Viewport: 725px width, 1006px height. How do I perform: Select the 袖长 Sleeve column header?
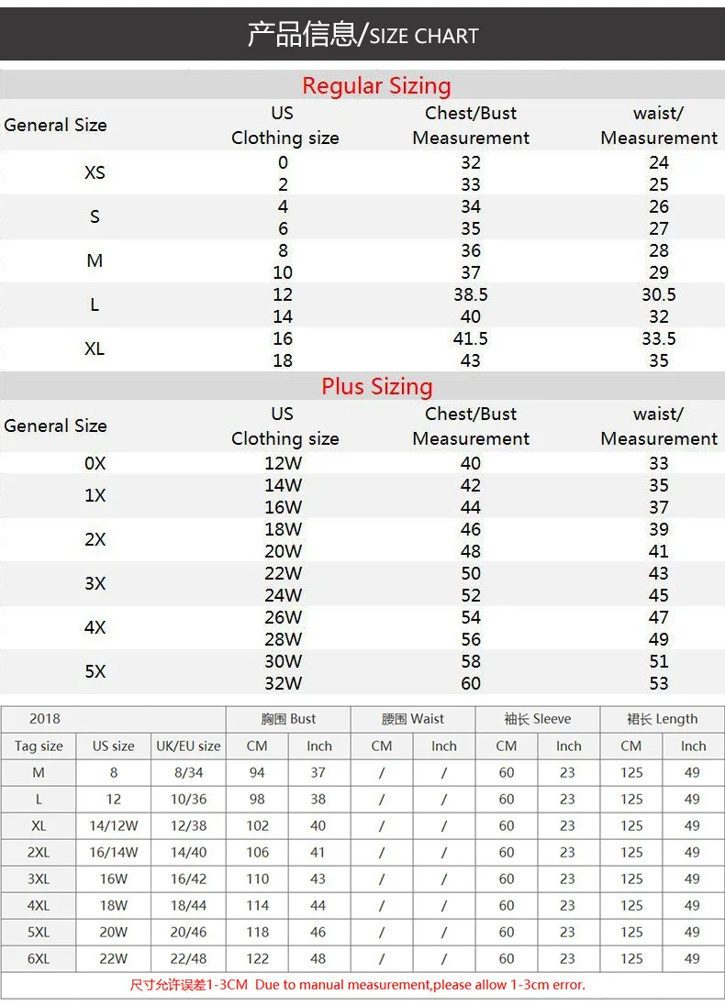click(538, 719)
